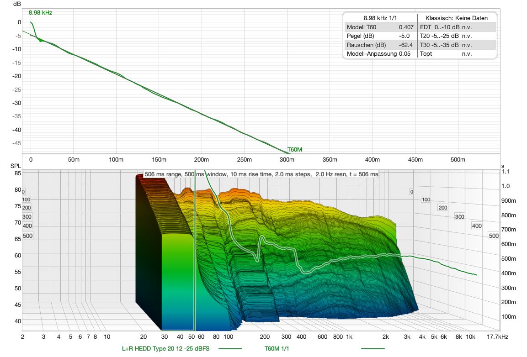This screenshot has width=527, height=357.
Task: Click the 'L+R HEDD Type 20 12 -25 dBFS' legend entry
Action: [166, 349]
